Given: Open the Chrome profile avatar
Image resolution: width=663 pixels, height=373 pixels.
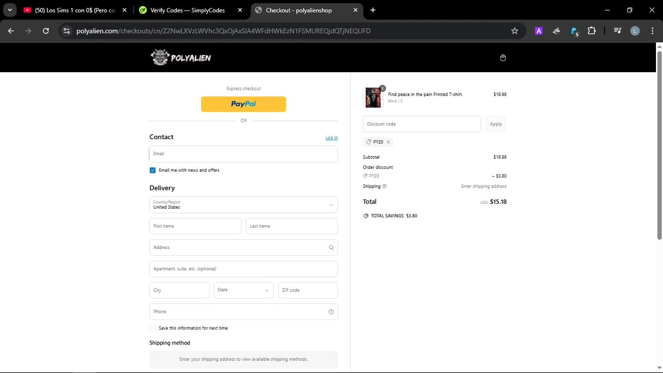Looking at the screenshot, I should coord(635,31).
